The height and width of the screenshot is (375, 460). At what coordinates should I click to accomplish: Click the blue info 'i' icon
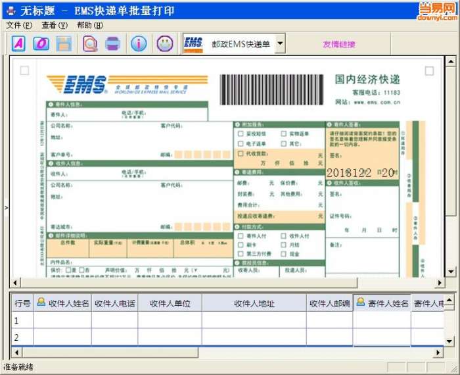point(139,44)
